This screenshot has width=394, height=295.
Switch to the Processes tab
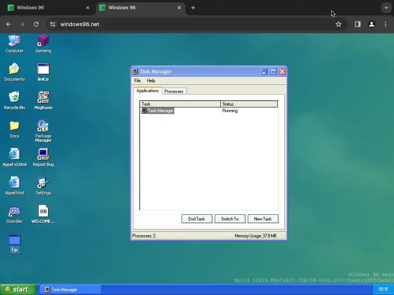coord(174,91)
